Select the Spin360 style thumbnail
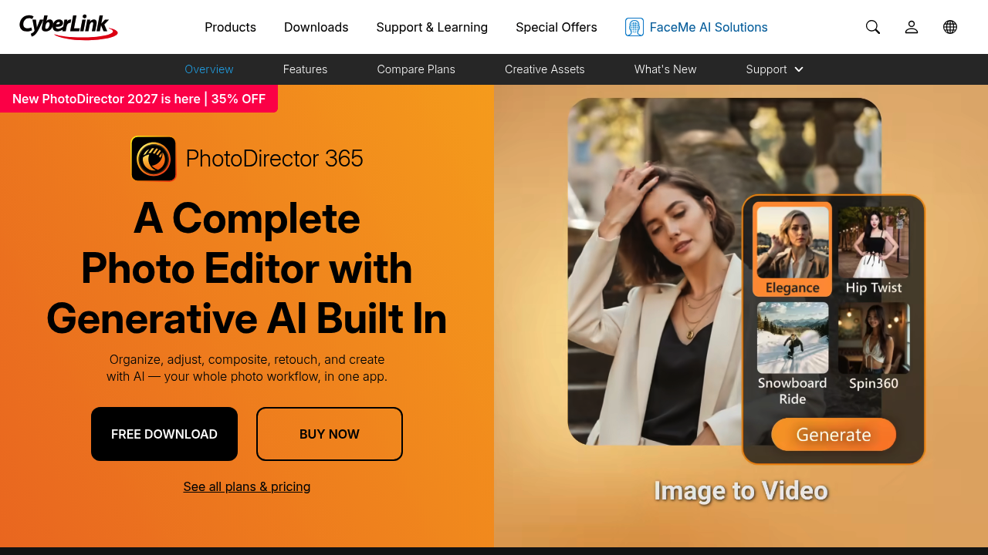The height and width of the screenshot is (555, 988). [x=874, y=346]
